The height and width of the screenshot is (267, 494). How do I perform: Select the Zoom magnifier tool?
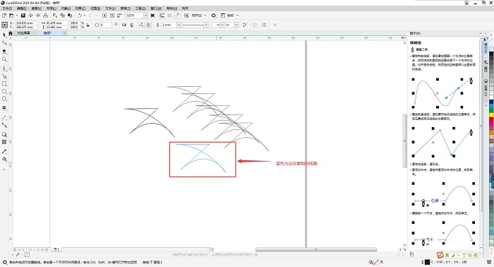pyautogui.click(x=4, y=59)
